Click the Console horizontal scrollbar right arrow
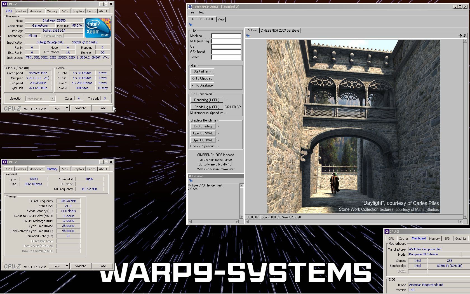This screenshot has height=294, width=470. coord(237,221)
